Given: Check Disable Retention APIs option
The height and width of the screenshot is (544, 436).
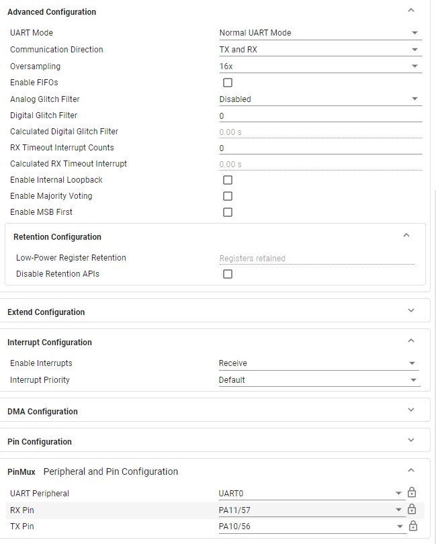Looking at the screenshot, I should point(228,274).
